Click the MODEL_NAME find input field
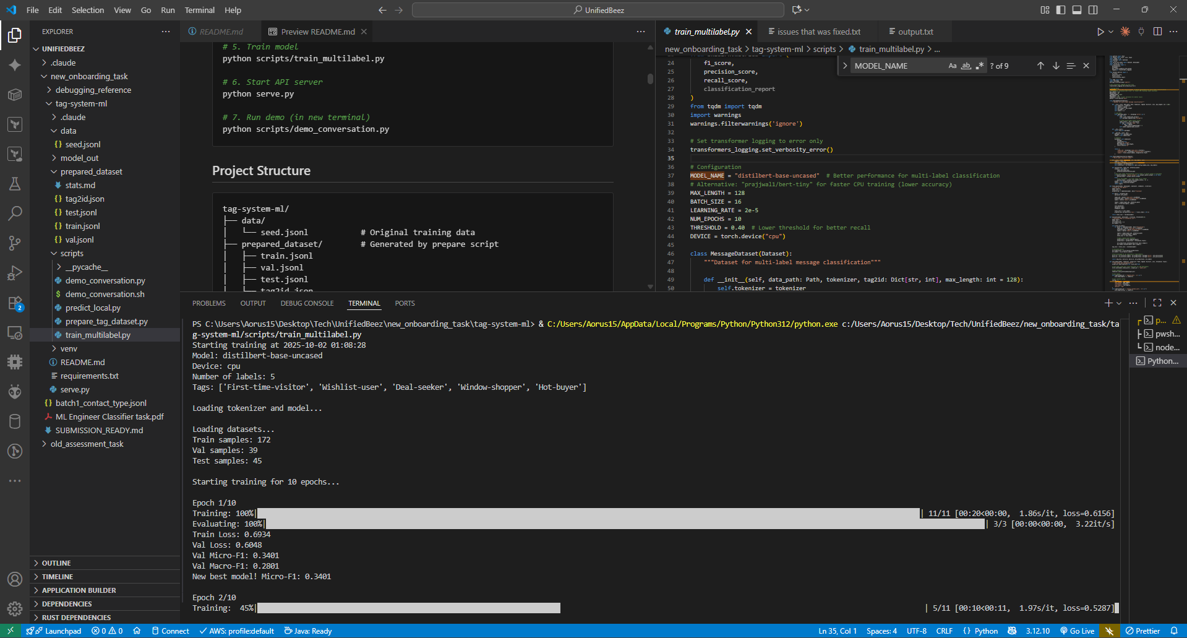This screenshot has height=638, width=1187. pos(897,66)
